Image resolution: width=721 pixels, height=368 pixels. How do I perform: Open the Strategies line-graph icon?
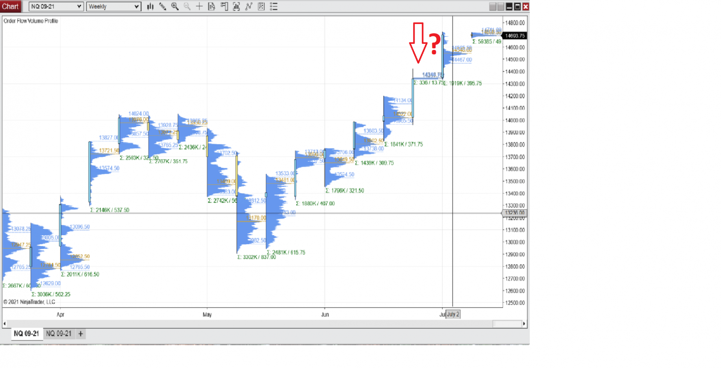click(x=249, y=6)
